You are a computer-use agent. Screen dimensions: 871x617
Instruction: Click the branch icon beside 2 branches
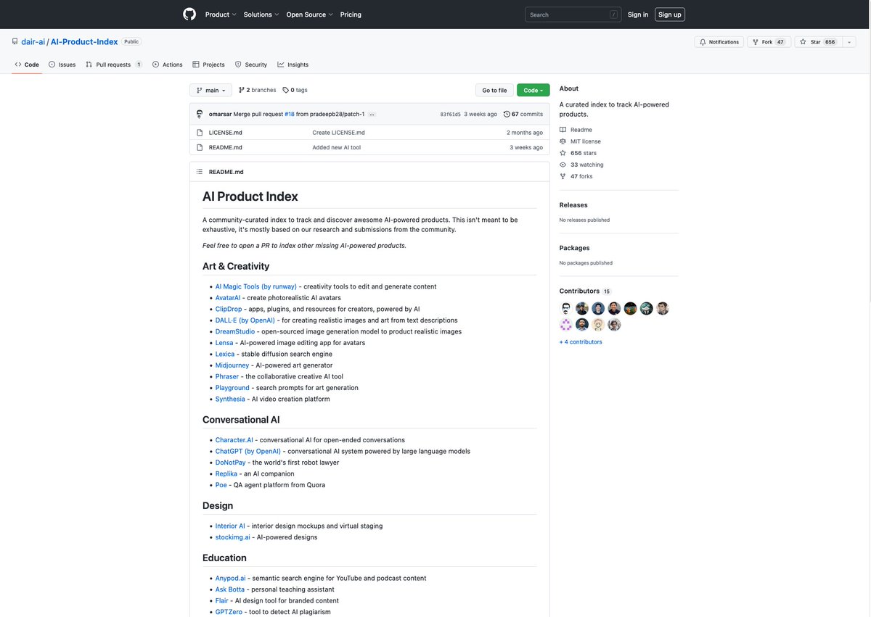pos(242,90)
